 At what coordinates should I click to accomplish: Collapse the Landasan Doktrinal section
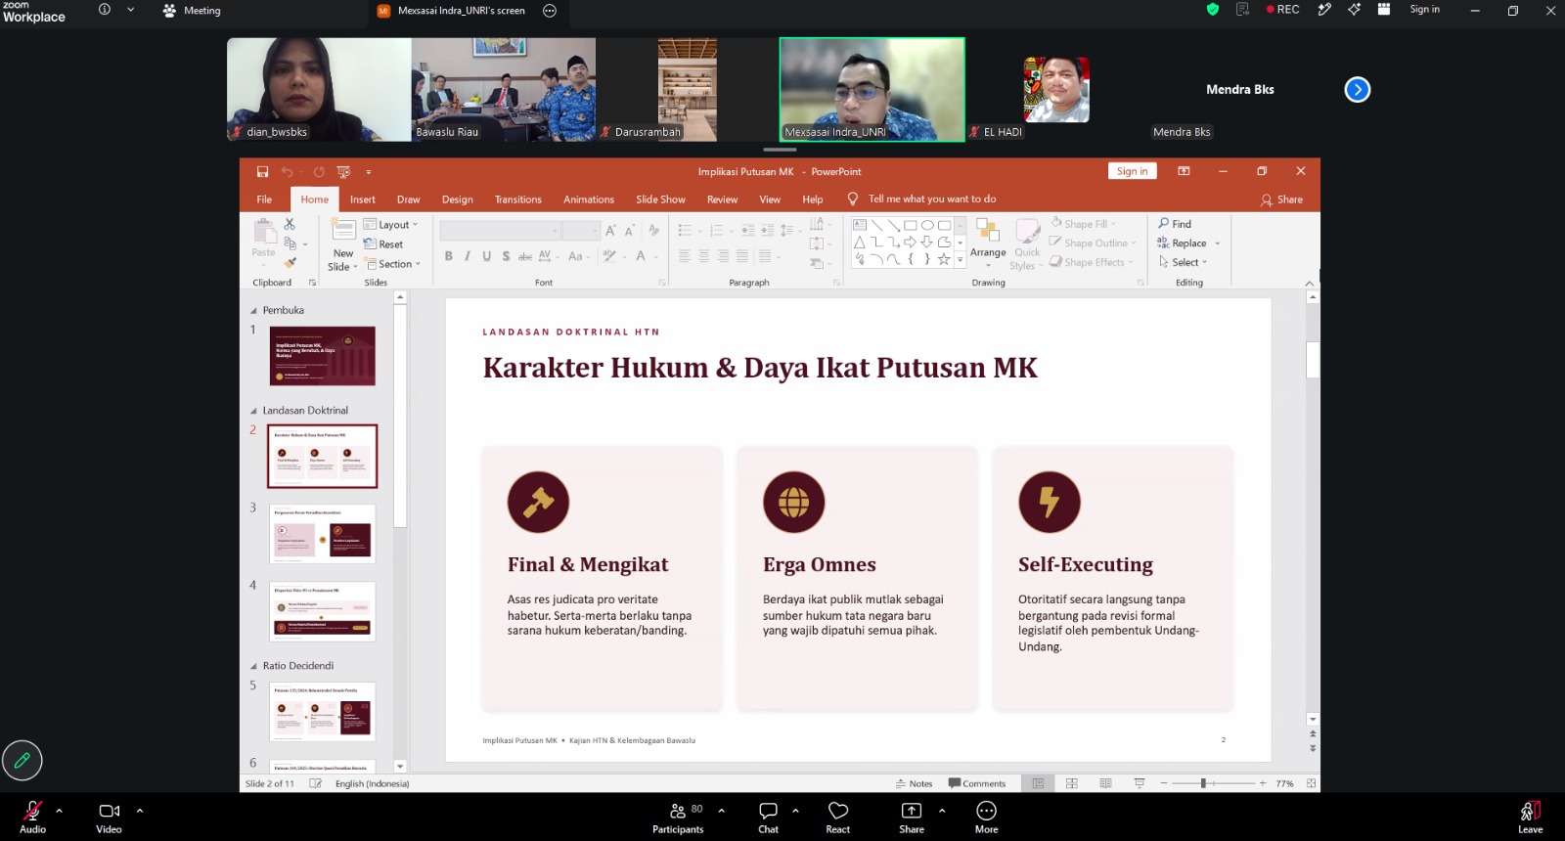[254, 411]
